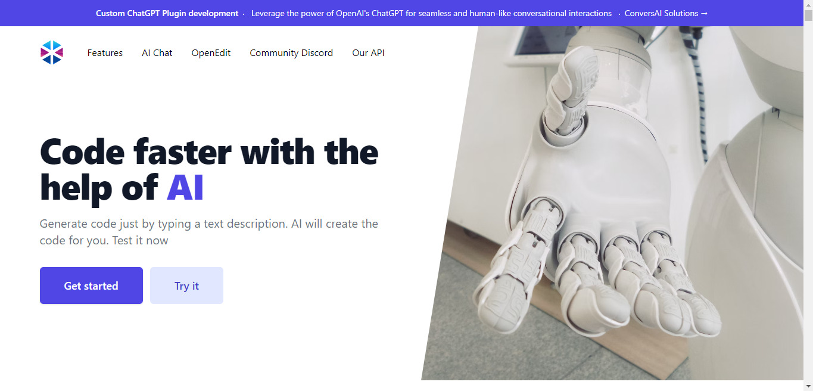Click the scrollbar up arrow
The width and height of the screenshot is (813, 391).
tap(808, 5)
